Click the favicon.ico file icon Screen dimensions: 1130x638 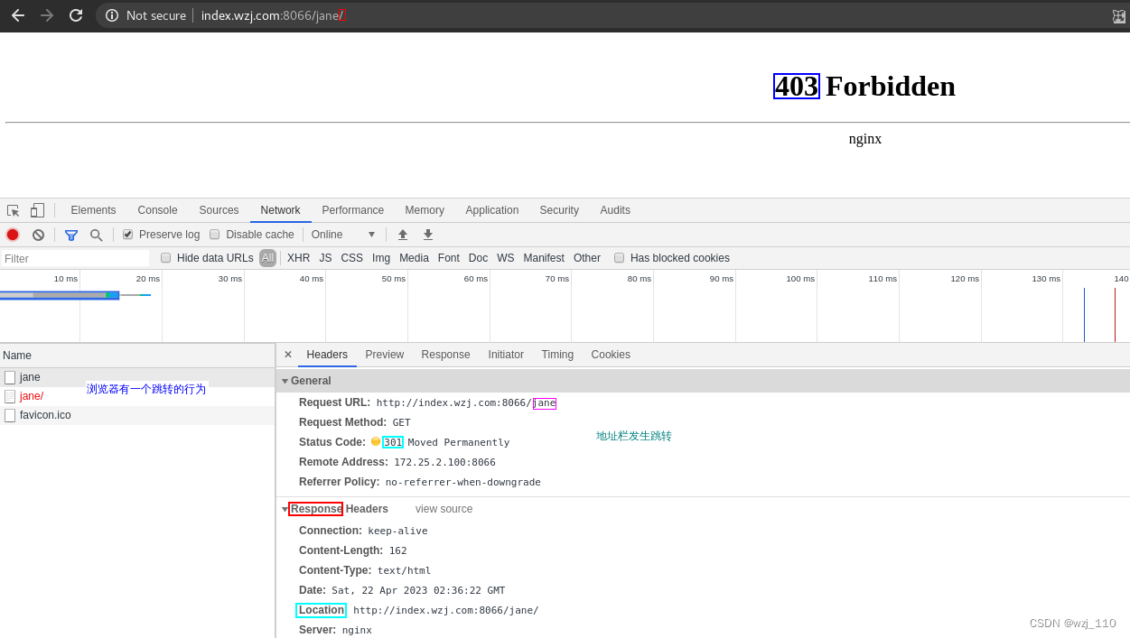(x=10, y=415)
